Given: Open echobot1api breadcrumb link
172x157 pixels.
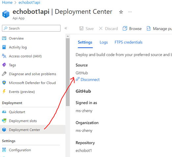Looking at the screenshot, I should (x=29, y=2).
